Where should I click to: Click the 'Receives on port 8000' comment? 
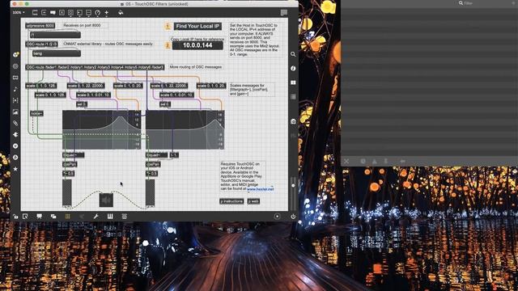click(x=82, y=25)
